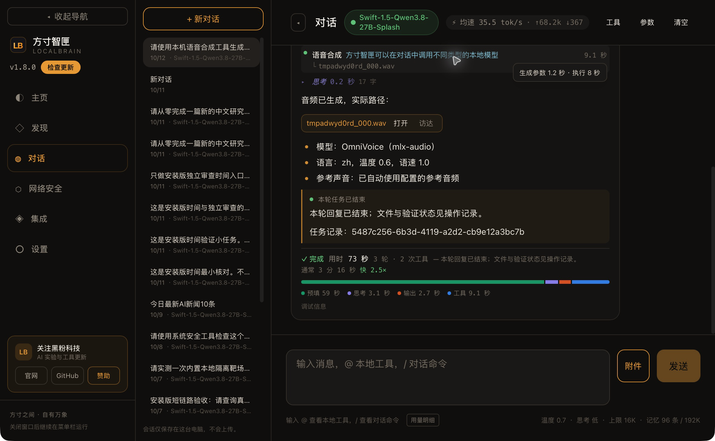Expand the 语音合成 tool call row
This screenshot has width=715, height=441.
pos(455,60)
